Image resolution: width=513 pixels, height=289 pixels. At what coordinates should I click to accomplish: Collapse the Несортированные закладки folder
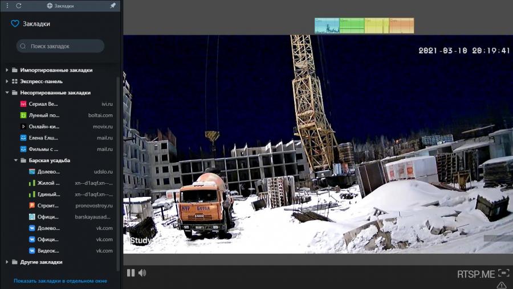[x=7, y=93]
